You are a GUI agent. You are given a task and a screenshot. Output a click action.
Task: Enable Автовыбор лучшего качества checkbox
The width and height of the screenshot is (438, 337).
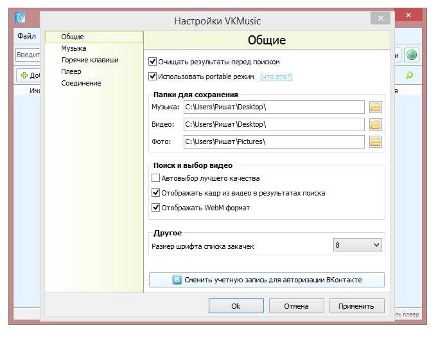[x=155, y=178]
